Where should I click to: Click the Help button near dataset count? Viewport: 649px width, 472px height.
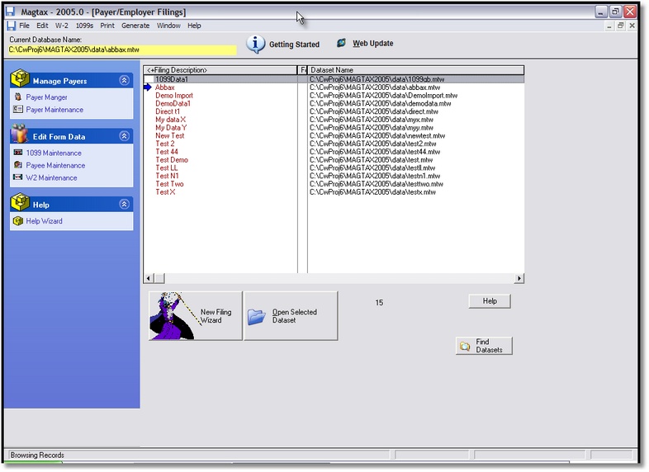[490, 301]
